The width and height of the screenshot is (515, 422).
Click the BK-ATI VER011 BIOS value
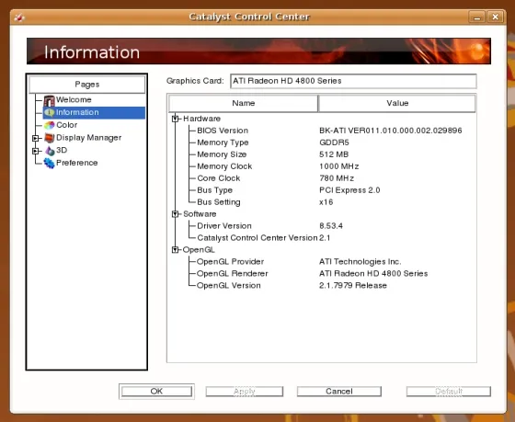pos(391,131)
